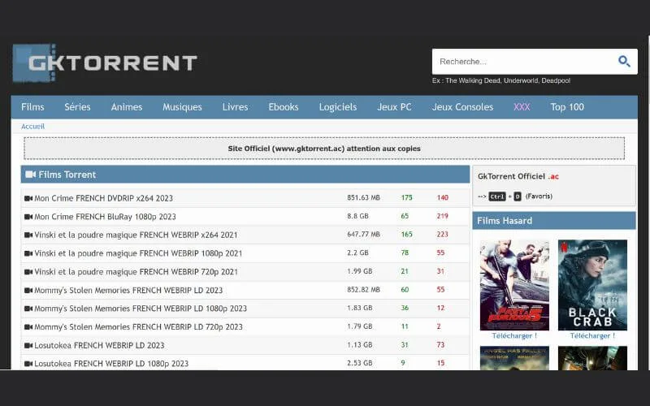Click camera icon beside Mommy's Stolen Memories 720p
Screen dimensions: 650x406
28,327
